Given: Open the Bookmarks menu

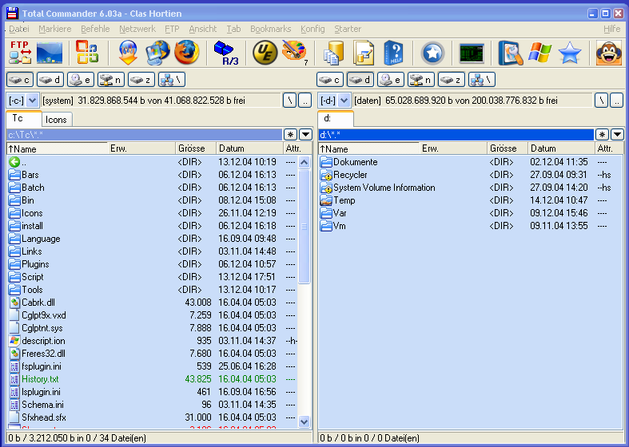Looking at the screenshot, I should tap(270, 29).
